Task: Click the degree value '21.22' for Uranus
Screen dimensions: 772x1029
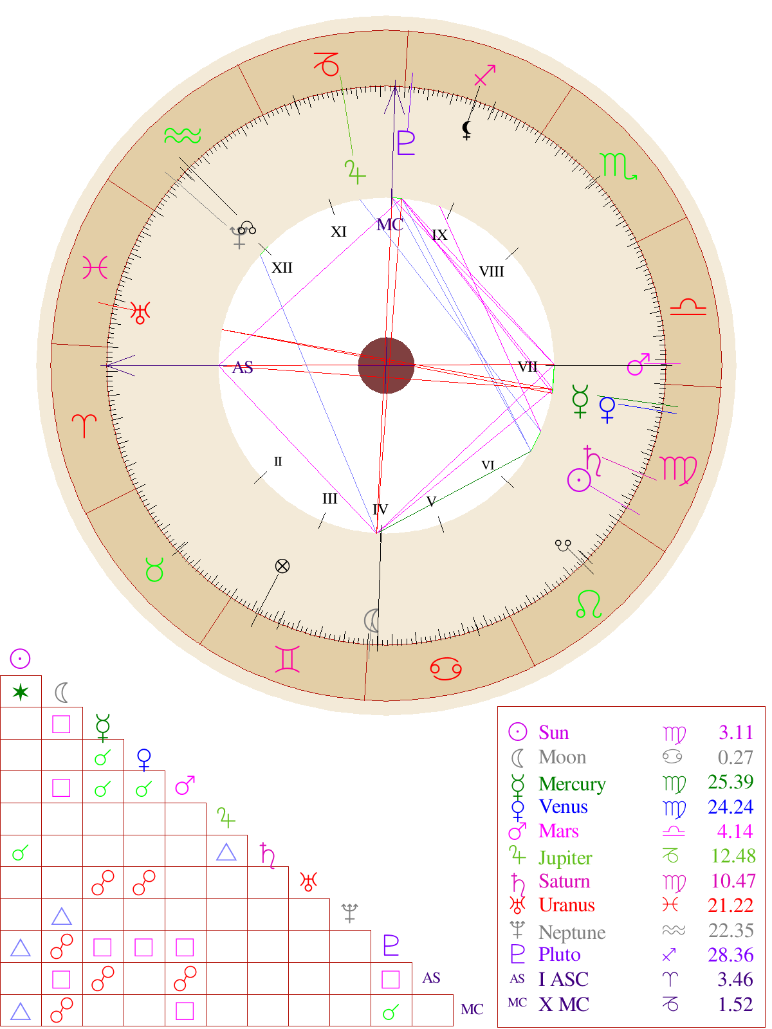Action: tap(730, 905)
